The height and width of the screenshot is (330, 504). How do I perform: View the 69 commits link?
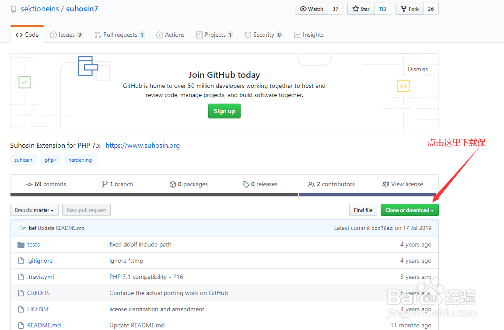[46, 184]
